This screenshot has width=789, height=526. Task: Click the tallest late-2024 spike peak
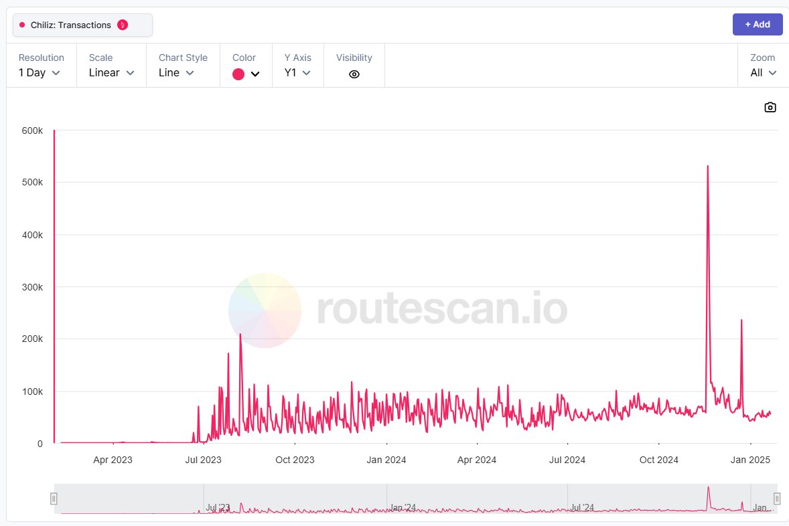(707, 167)
